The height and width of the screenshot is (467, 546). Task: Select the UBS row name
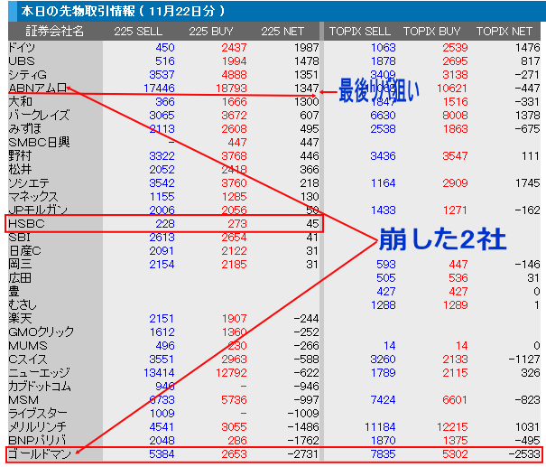point(22,61)
